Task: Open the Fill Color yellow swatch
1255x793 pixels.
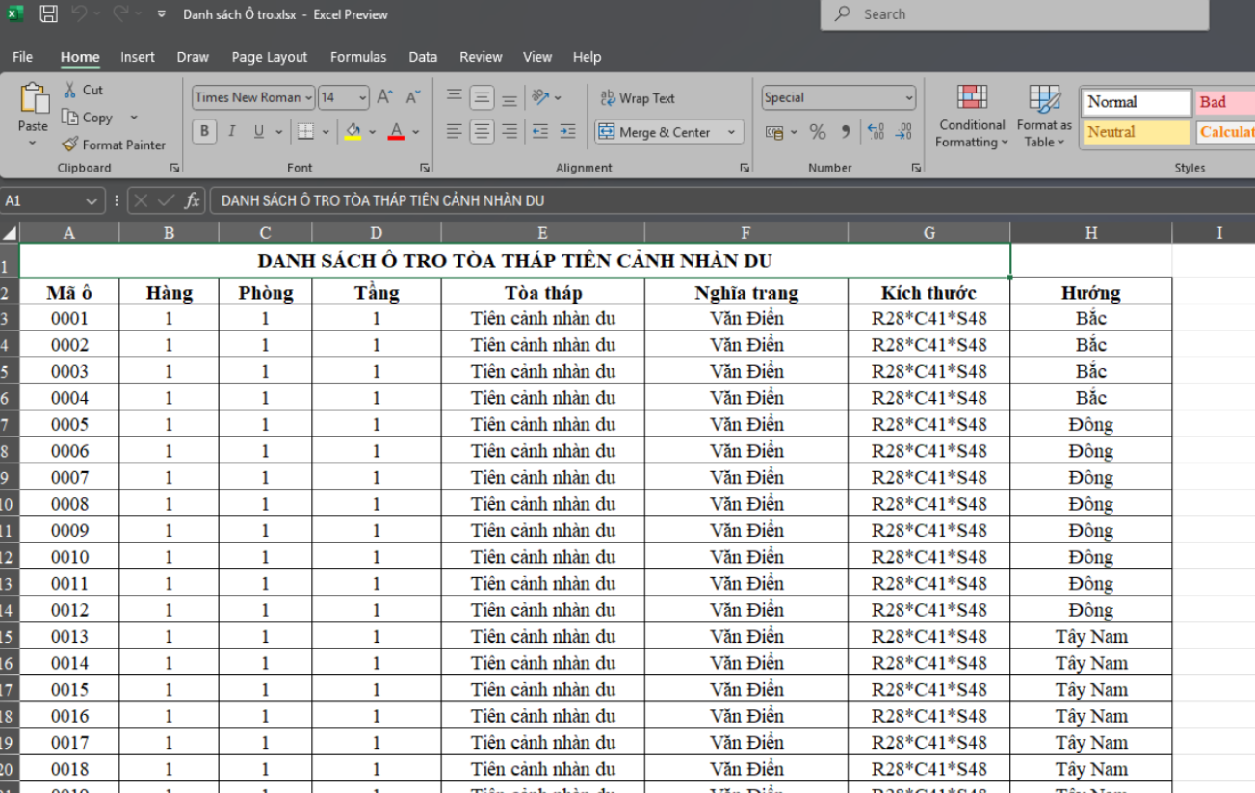Action: click(x=353, y=139)
